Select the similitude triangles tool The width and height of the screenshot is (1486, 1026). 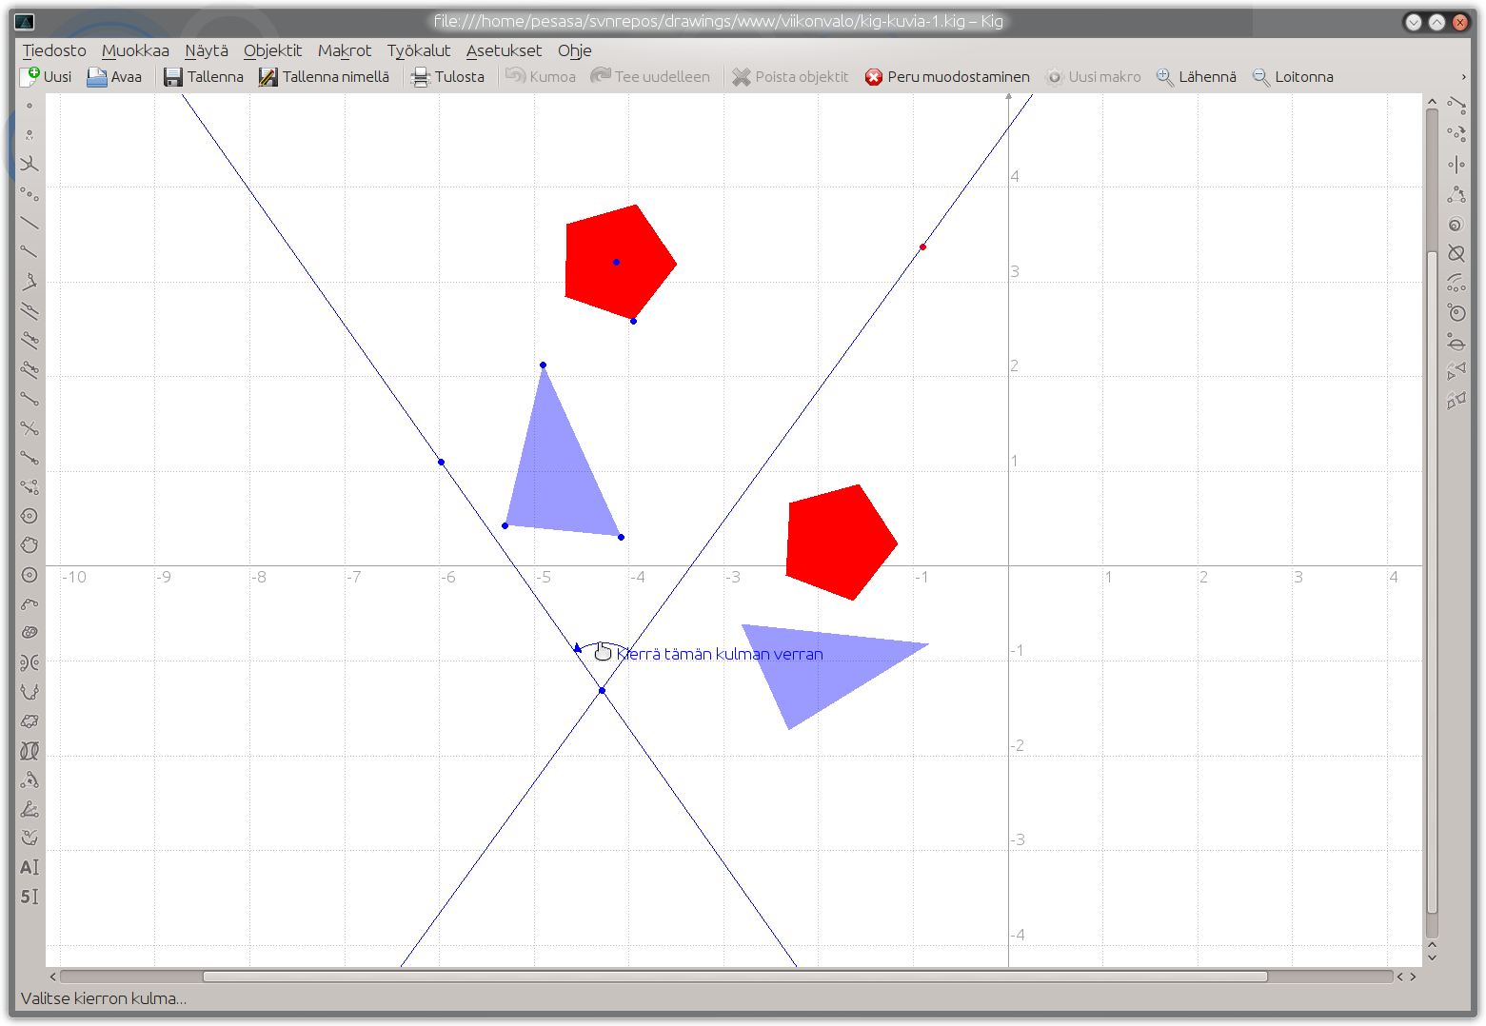1456,370
